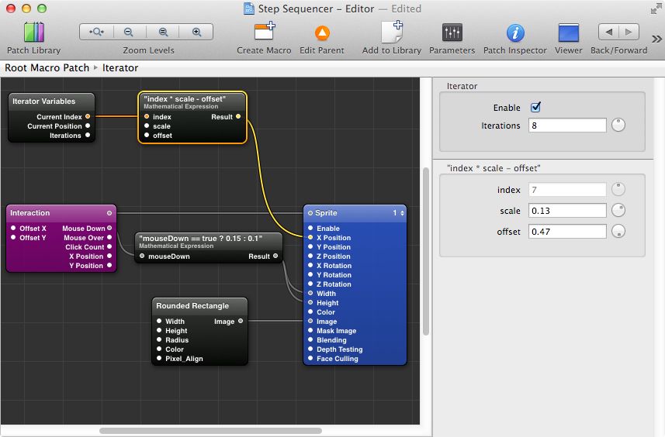Navigate to Root Macro Patch breadcrumb

(47, 67)
